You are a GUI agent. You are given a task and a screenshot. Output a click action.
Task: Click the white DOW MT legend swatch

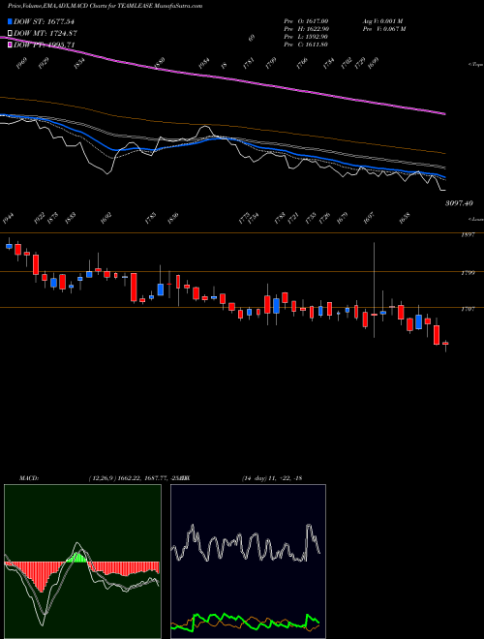tap(10, 33)
